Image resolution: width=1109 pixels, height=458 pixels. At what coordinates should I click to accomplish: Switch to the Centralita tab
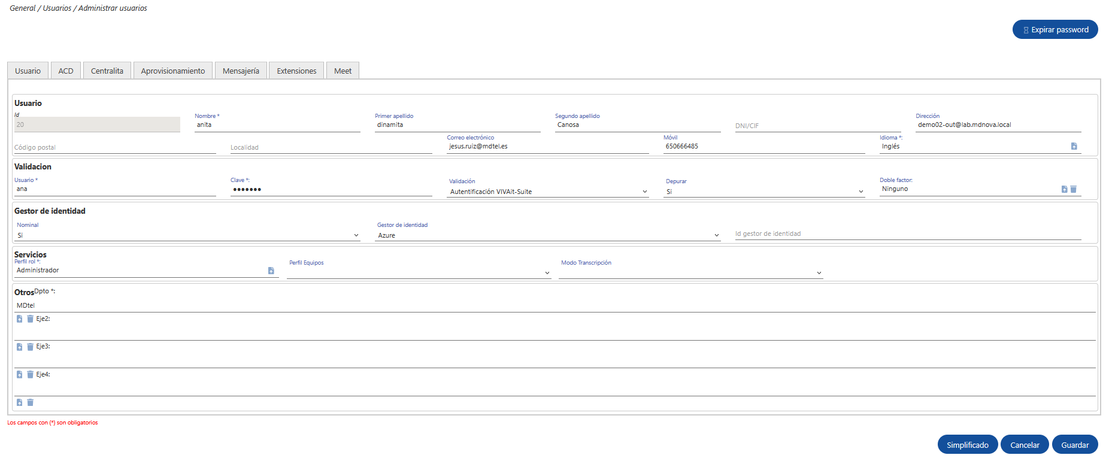(x=107, y=71)
